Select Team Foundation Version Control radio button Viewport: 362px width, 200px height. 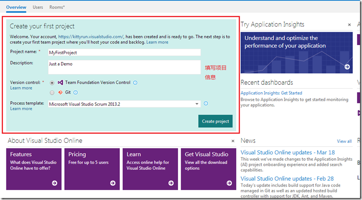click(52, 83)
